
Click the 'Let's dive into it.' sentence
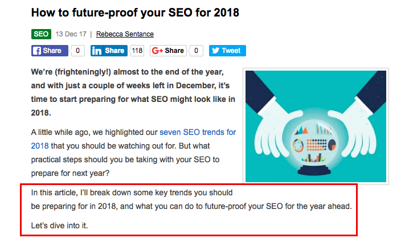[59, 226]
